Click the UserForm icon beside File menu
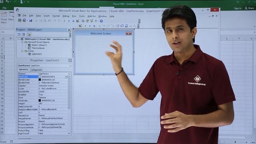256x144 pixels. (19, 15)
